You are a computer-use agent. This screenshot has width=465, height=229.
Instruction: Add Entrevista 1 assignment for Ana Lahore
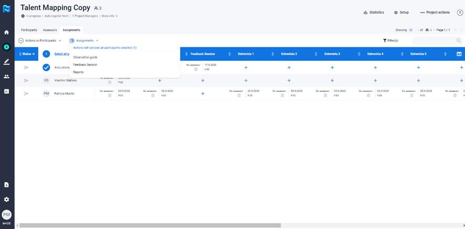pos(246,68)
